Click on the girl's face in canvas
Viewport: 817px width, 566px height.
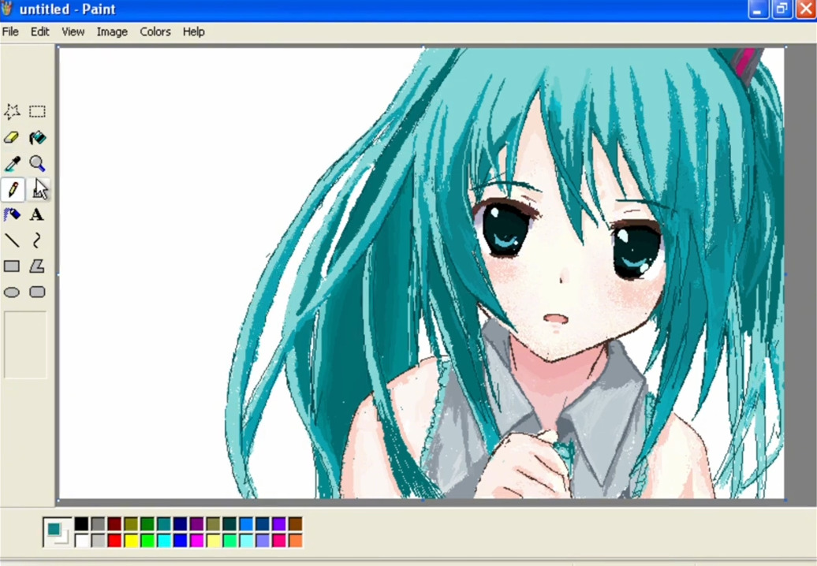[568, 270]
